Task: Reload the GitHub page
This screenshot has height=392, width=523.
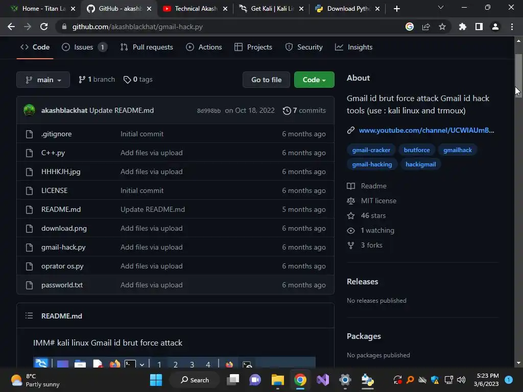Action: pos(44,27)
